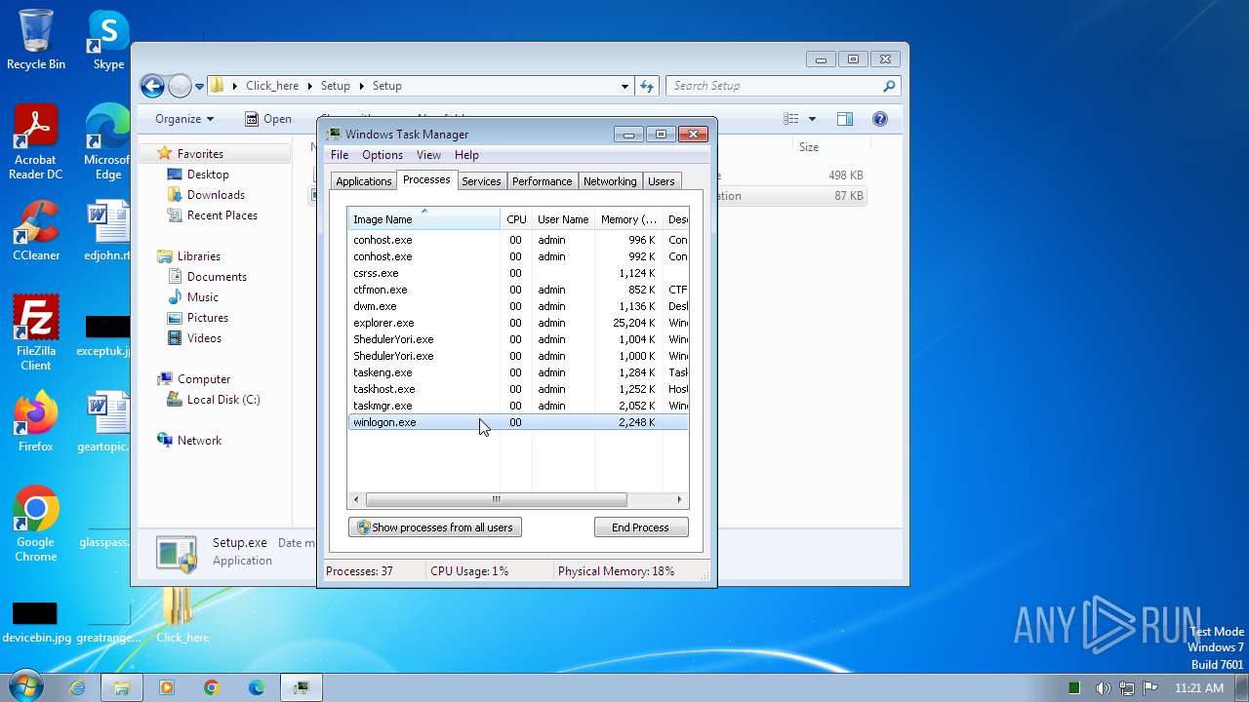Select the taskmgr.exe process row

(x=518, y=406)
